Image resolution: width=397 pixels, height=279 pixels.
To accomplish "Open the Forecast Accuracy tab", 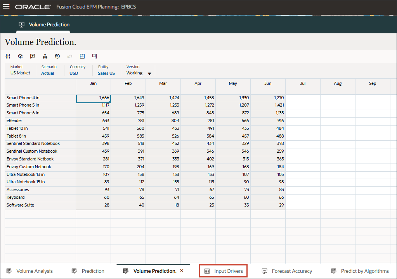I will (287, 271).
